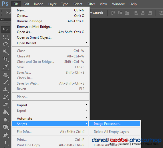Click the Save menu entry

50,67
